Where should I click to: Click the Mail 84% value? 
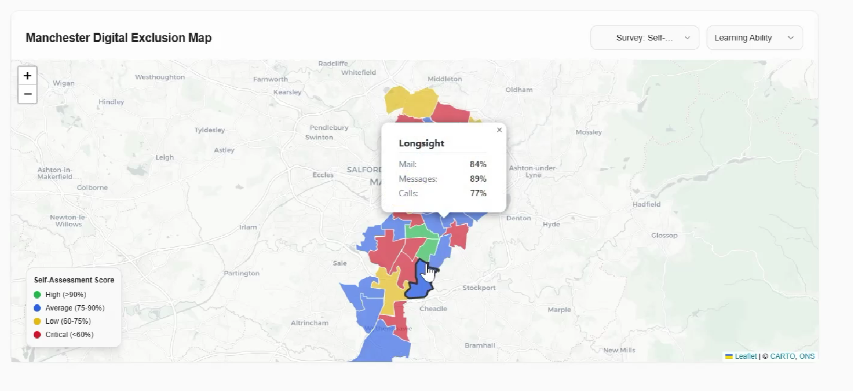478,164
